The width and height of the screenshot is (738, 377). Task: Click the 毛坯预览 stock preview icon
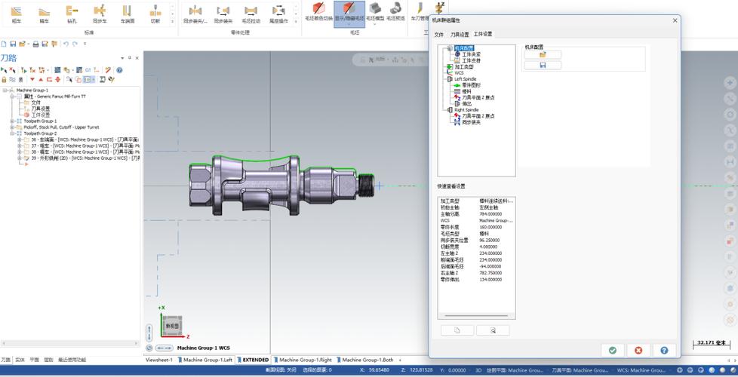[395, 13]
